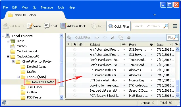
Task: Open the View menu
Action: pyautogui.click(x=25, y=7)
